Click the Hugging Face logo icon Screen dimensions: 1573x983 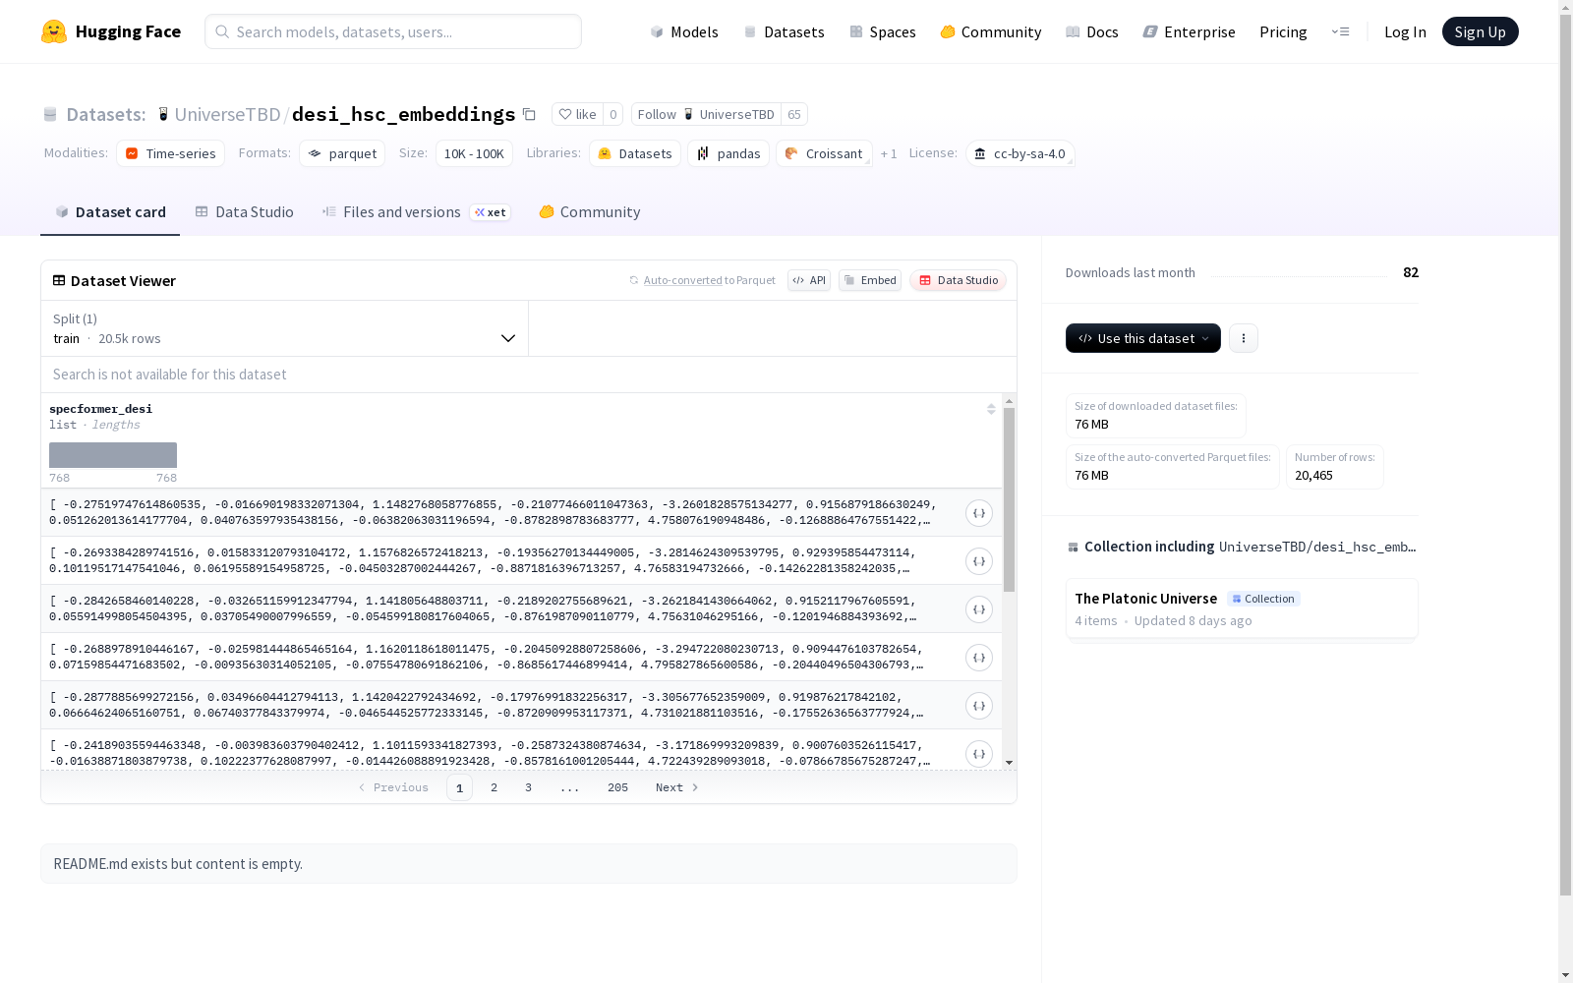(x=54, y=31)
